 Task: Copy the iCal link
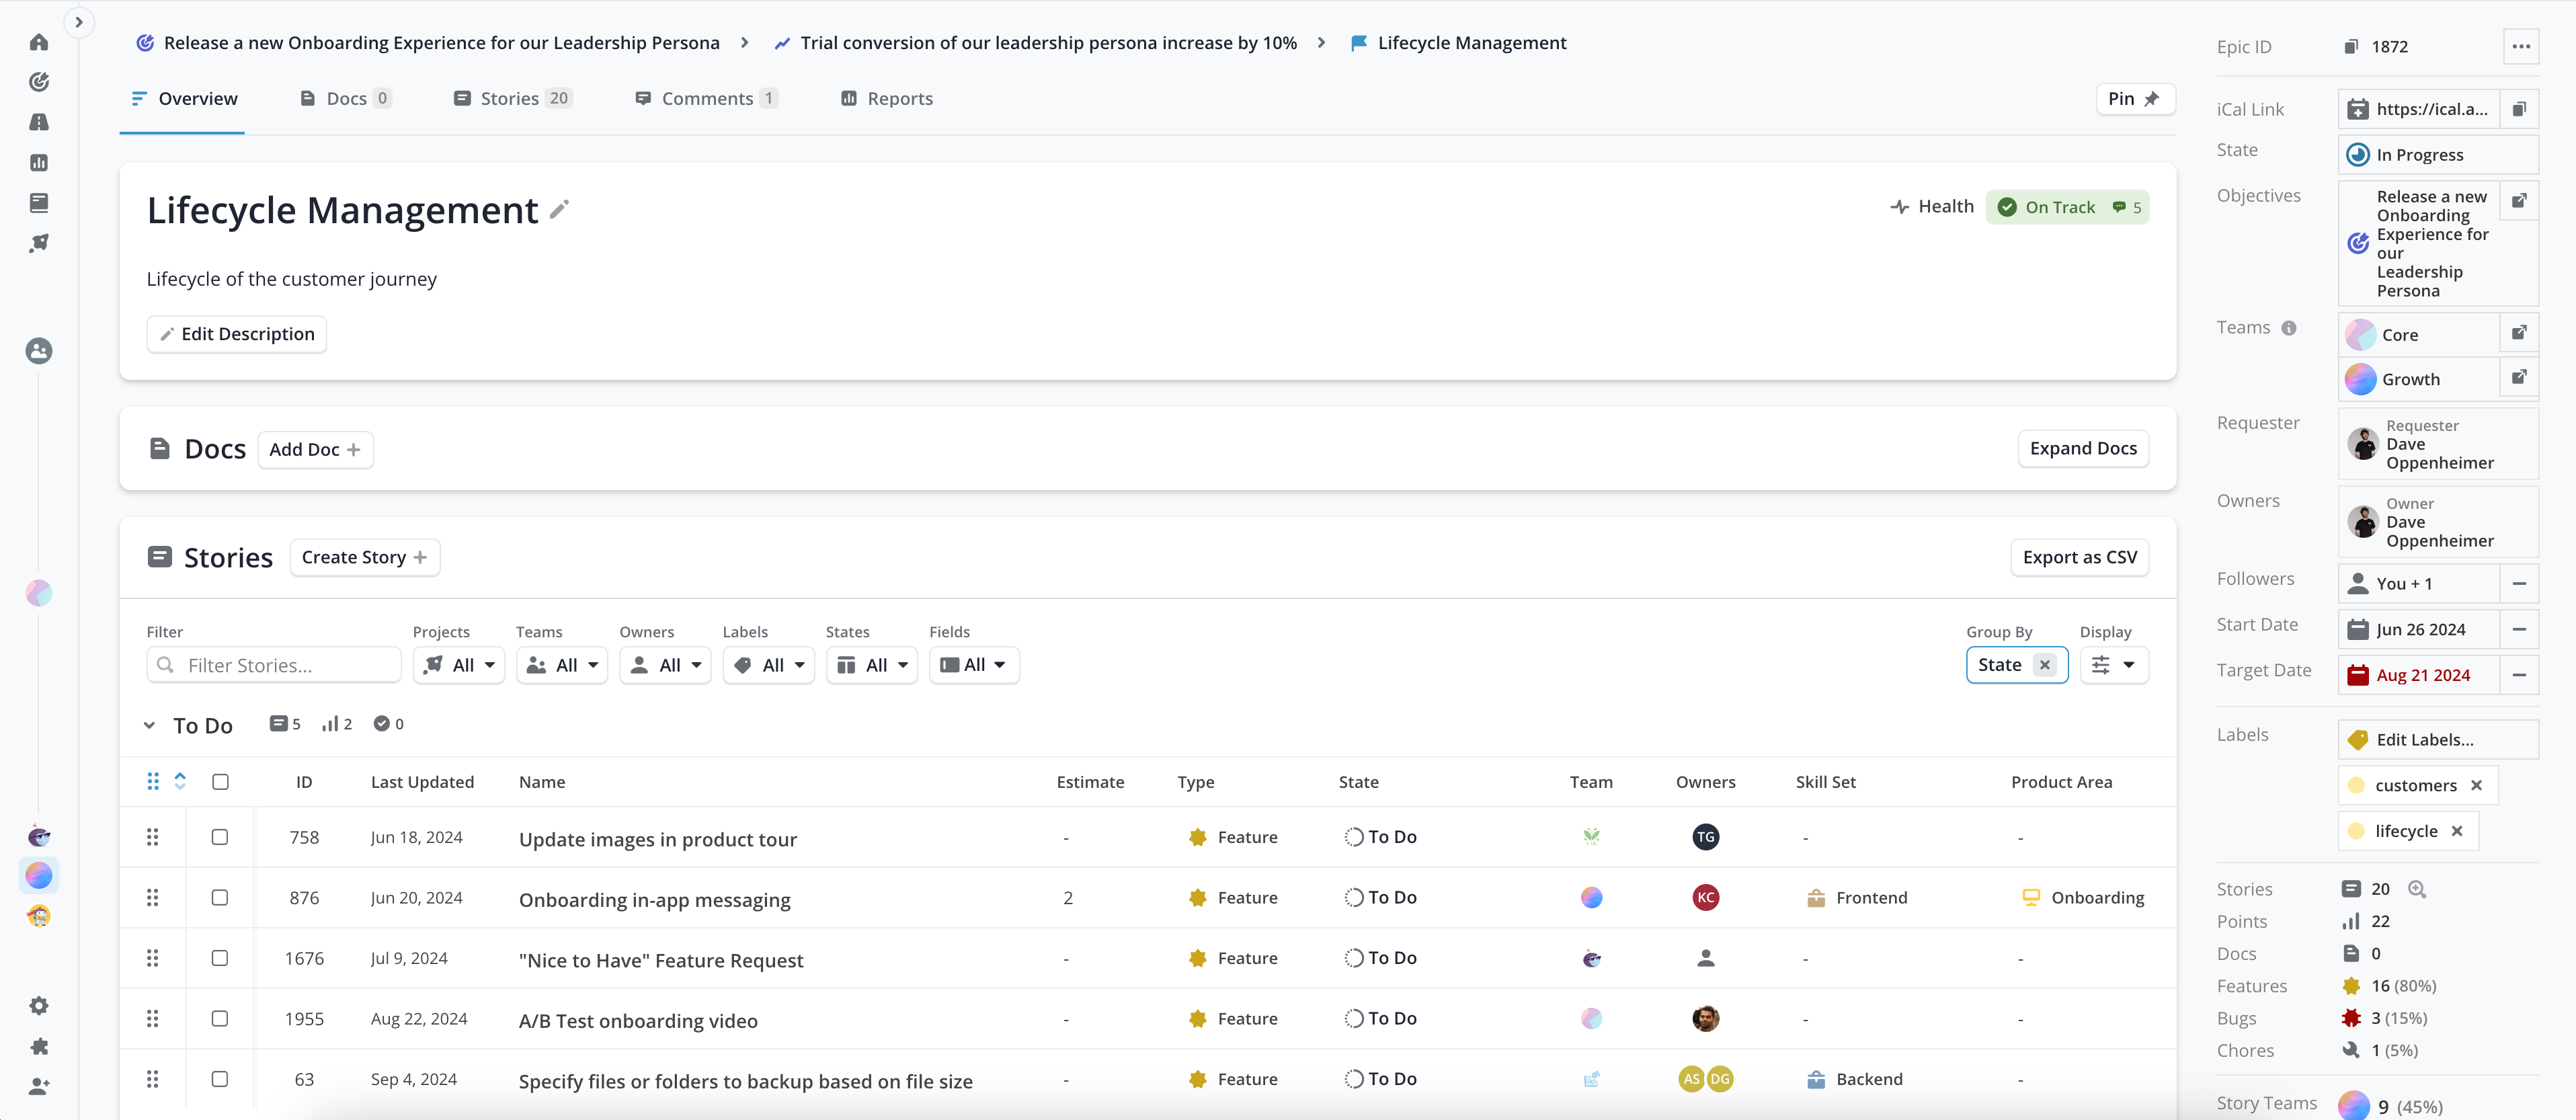[x=2519, y=109]
